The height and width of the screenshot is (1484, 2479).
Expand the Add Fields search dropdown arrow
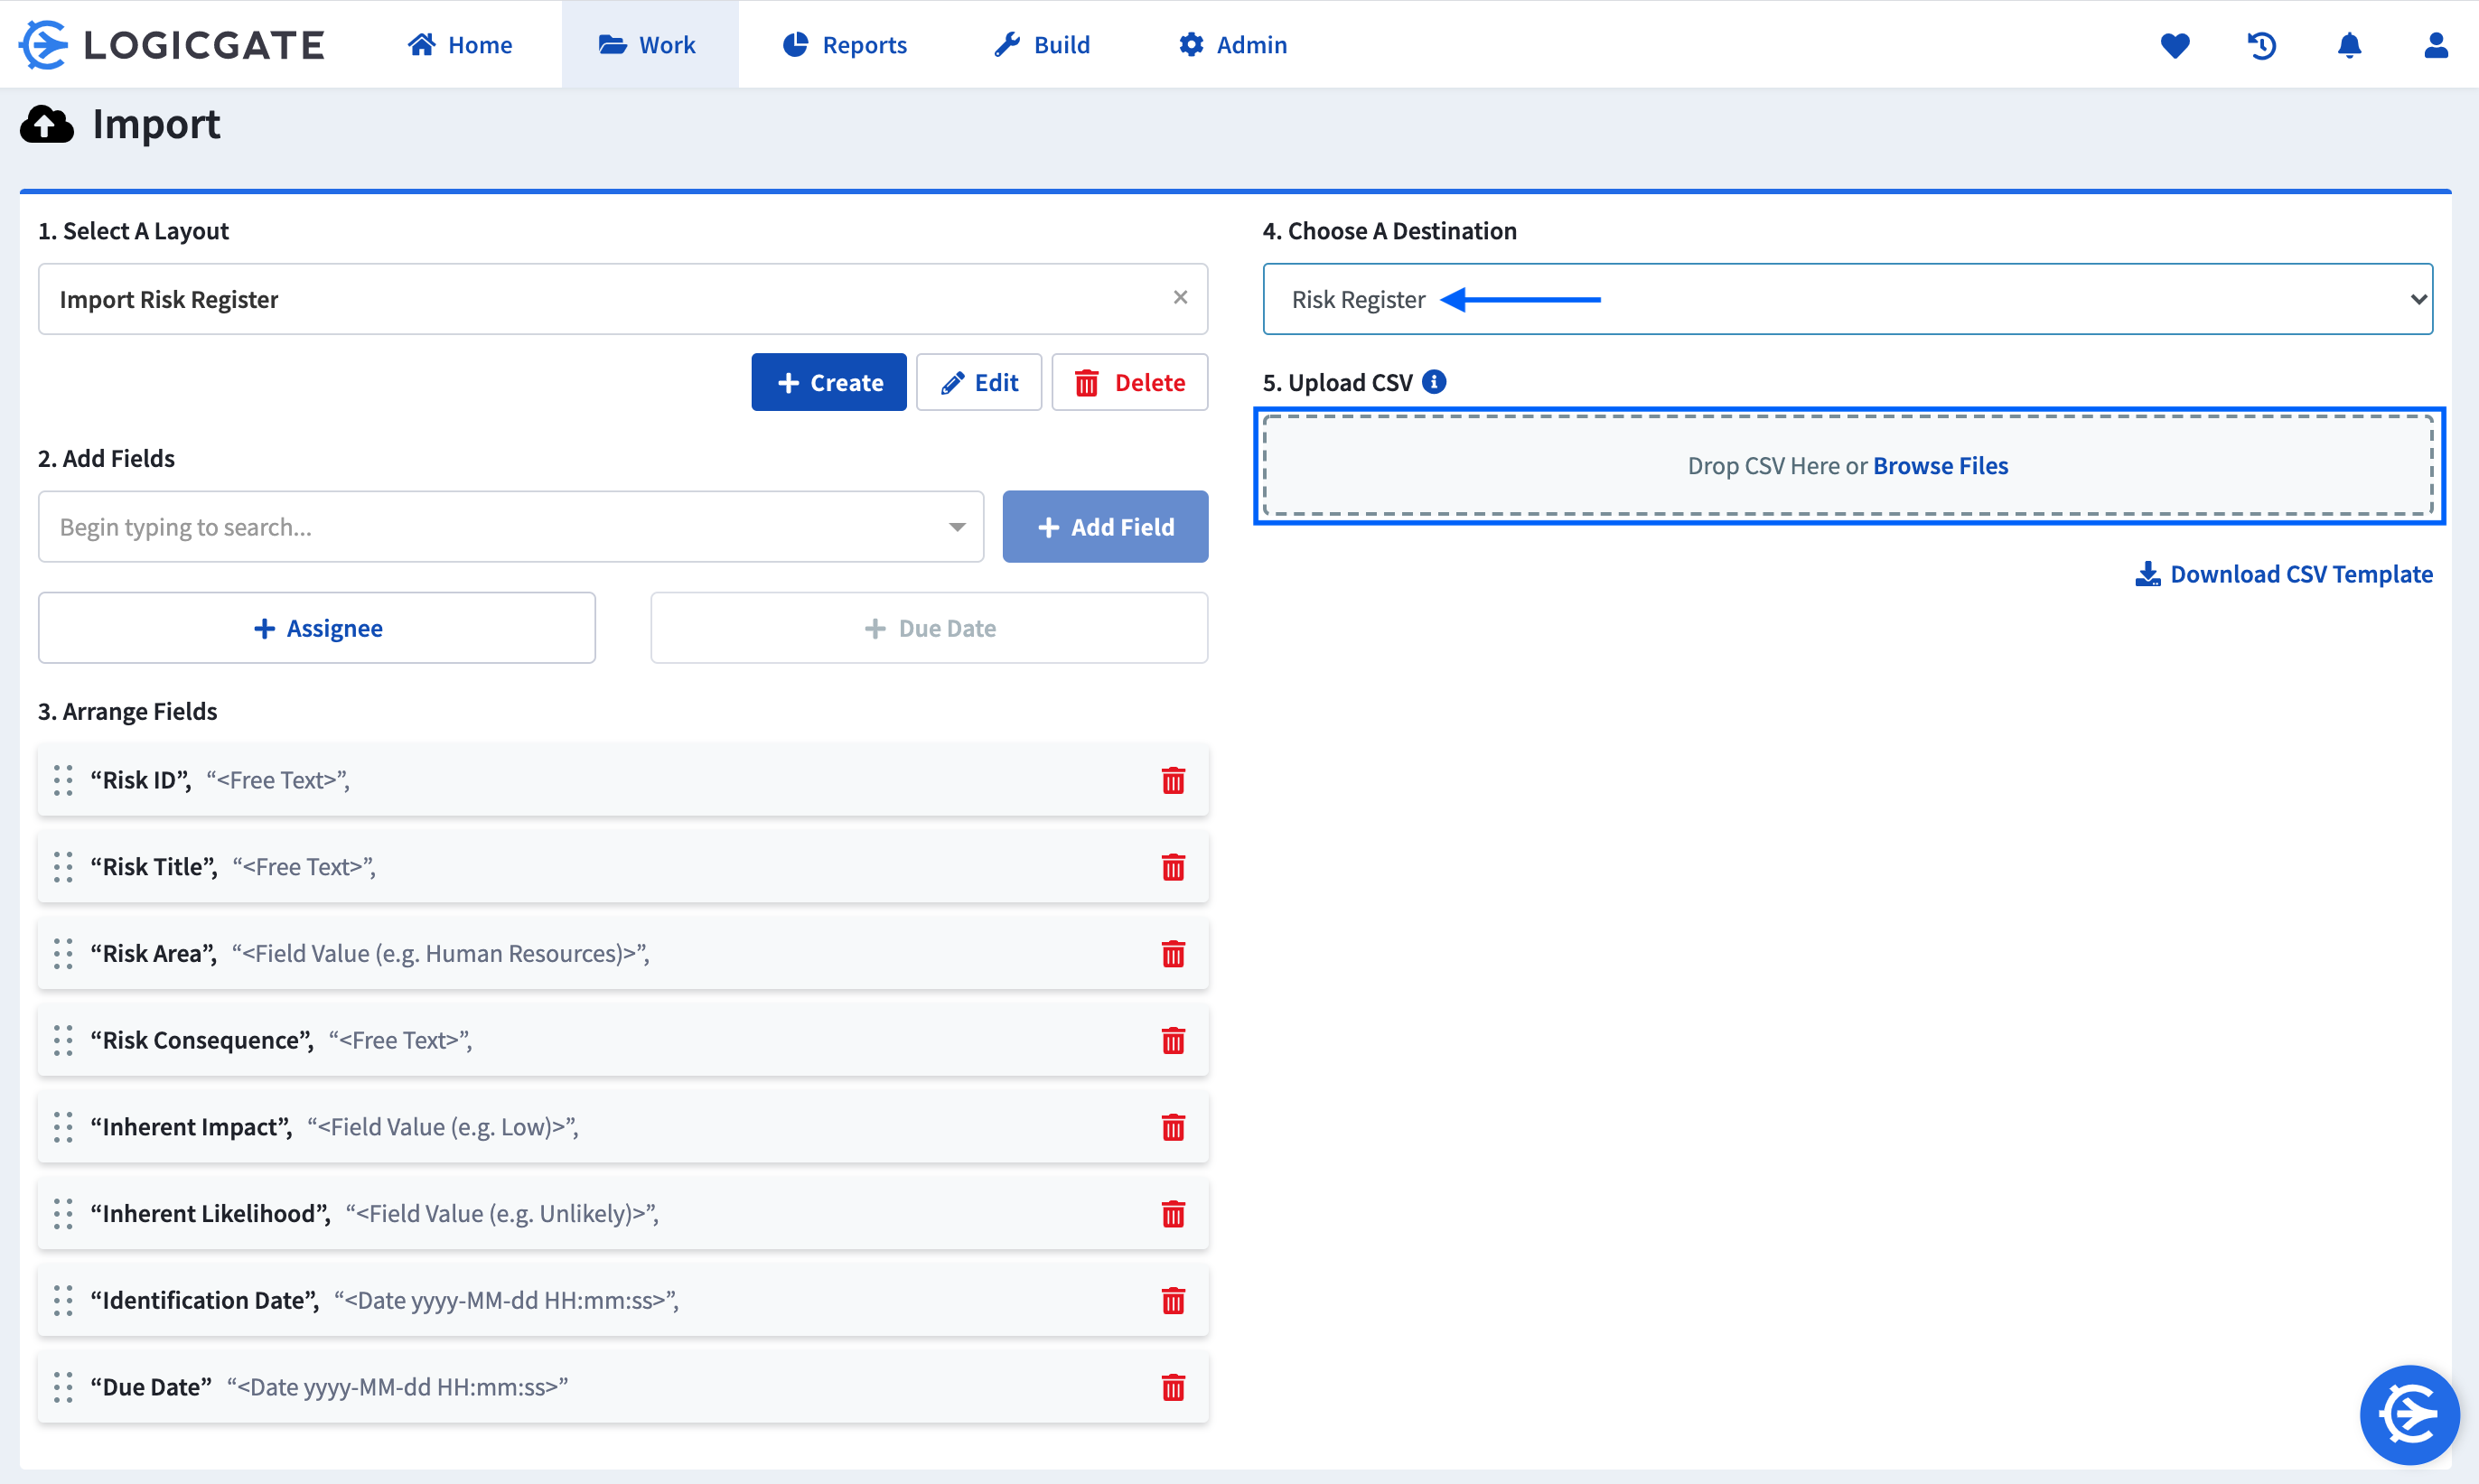click(x=957, y=527)
